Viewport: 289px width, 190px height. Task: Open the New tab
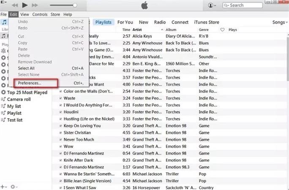(144, 22)
